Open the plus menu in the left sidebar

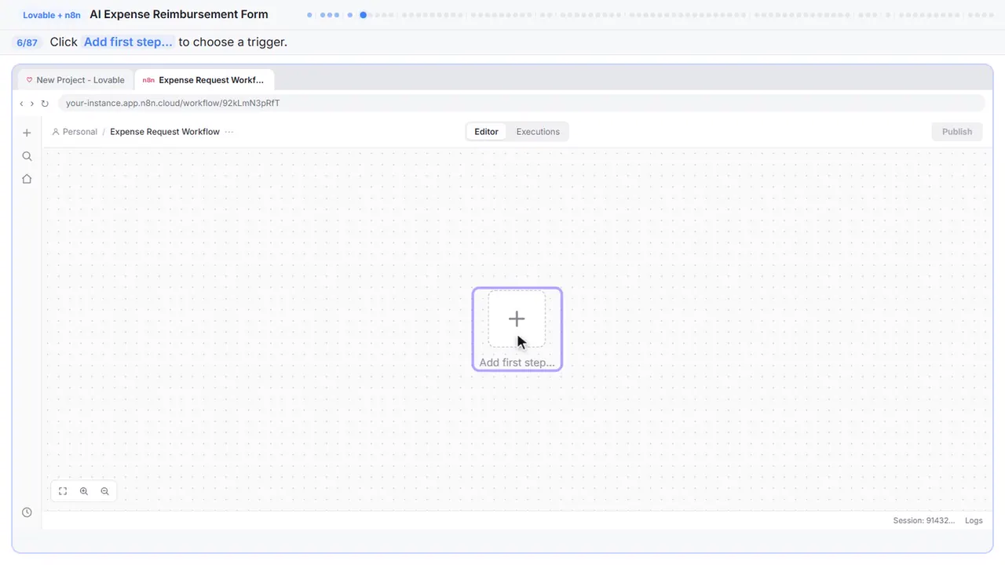(27, 133)
